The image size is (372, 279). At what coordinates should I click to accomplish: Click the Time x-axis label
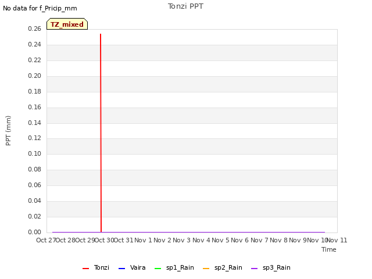pyautogui.click(x=329, y=249)
